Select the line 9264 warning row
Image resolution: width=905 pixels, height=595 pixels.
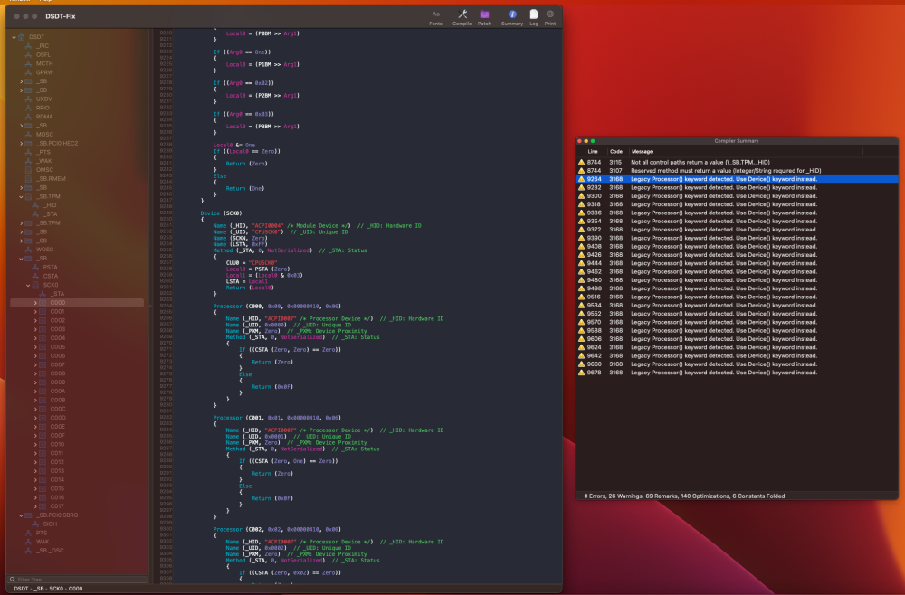point(737,179)
